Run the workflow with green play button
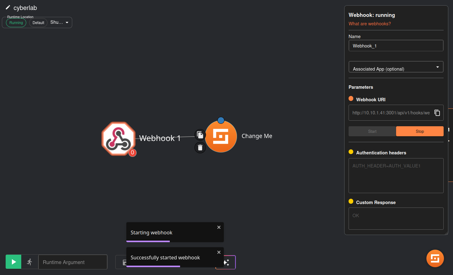 [x=13, y=262]
